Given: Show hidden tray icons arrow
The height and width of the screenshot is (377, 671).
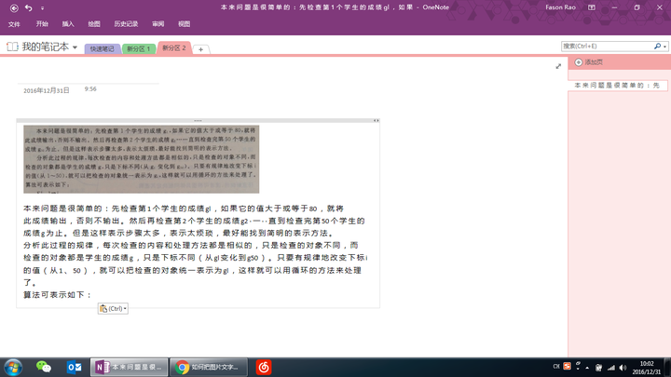Looking at the screenshot, I should click(587, 368).
